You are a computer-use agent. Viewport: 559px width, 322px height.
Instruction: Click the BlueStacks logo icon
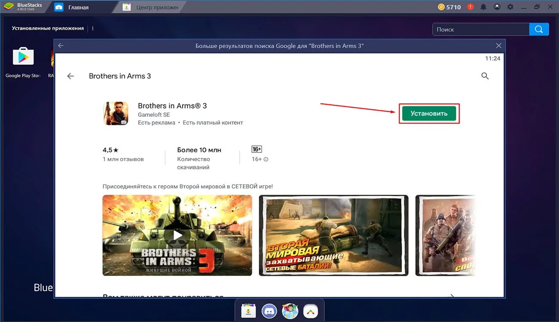pos(8,7)
